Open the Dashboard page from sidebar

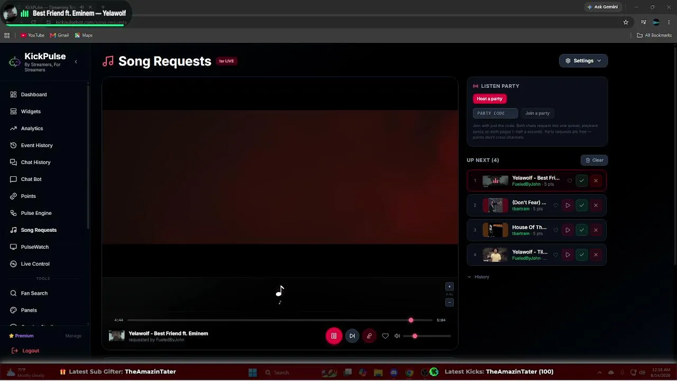pyautogui.click(x=34, y=95)
